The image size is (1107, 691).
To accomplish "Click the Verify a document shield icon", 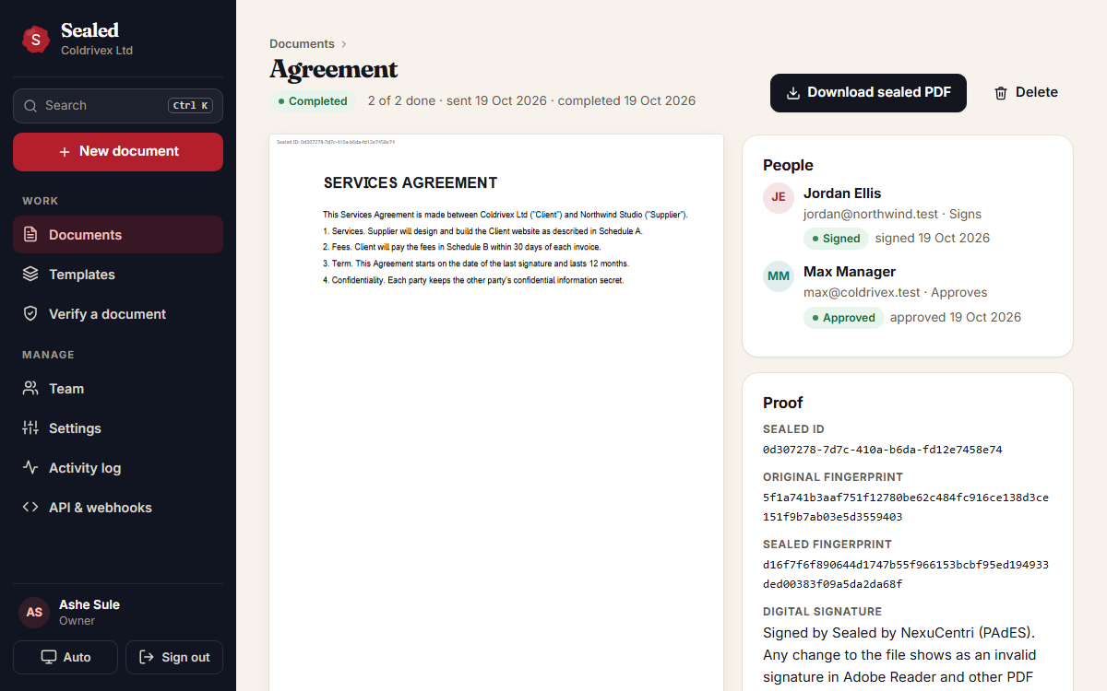I will pos(30,314).
